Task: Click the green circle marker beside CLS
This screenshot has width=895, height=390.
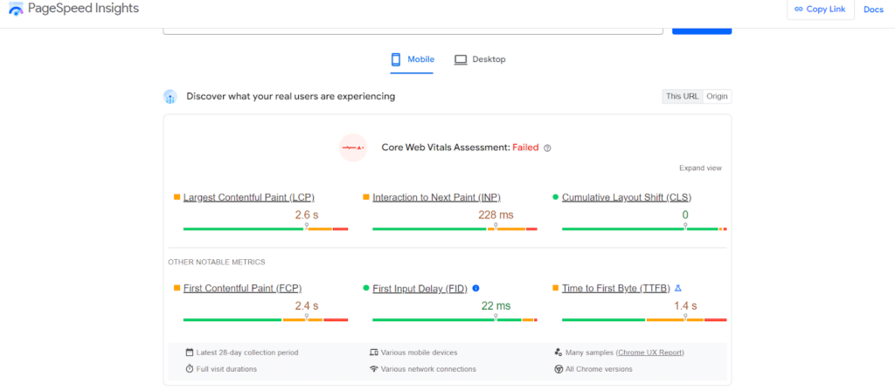Action: tap(555, 197)
